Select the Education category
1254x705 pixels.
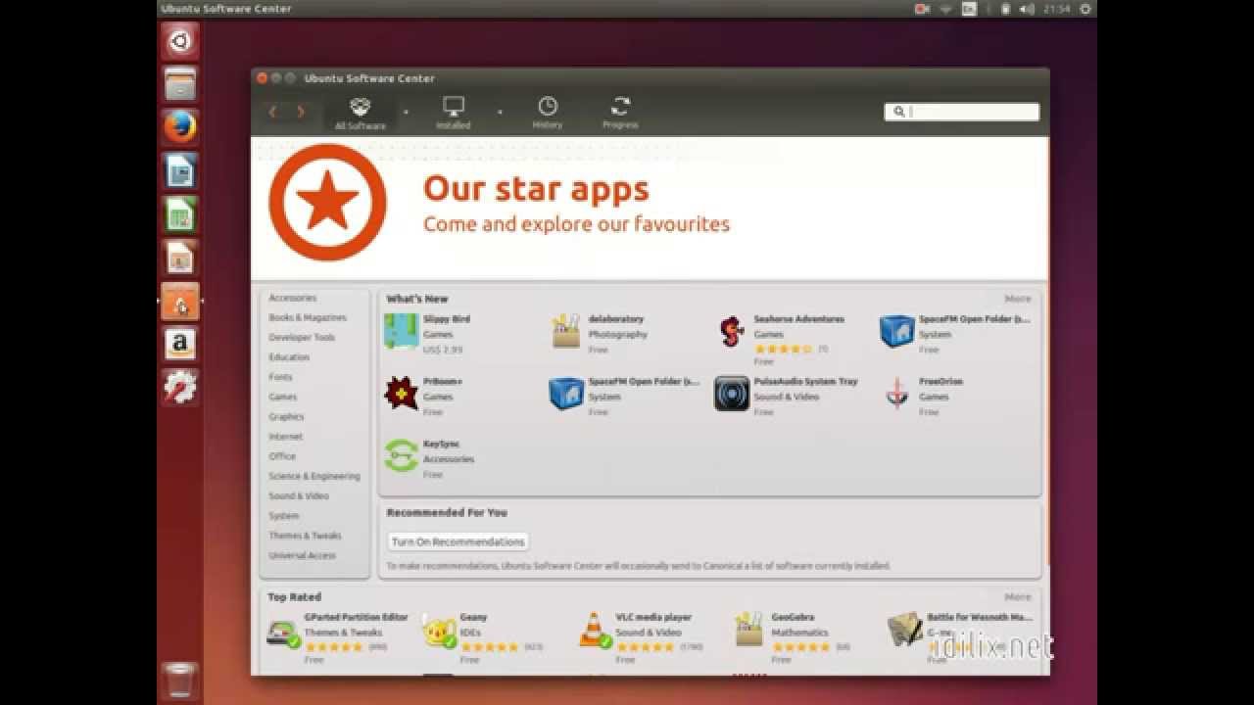(x=289, y=357)
